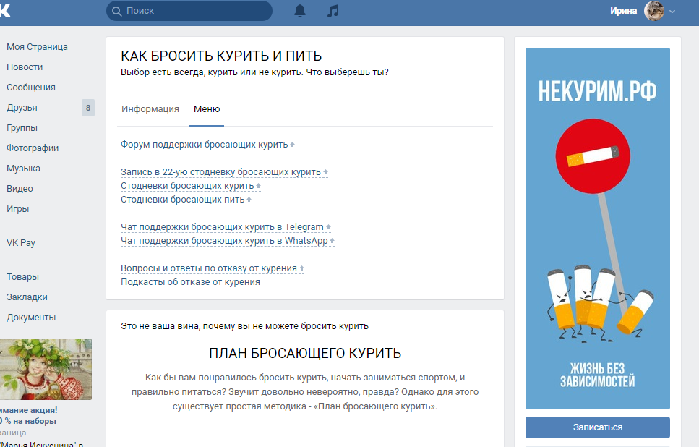The width and height of the screenshot is (699, 447).
Task: Expand the profile dropdown arrow near avatar
Action: point(672,12)
